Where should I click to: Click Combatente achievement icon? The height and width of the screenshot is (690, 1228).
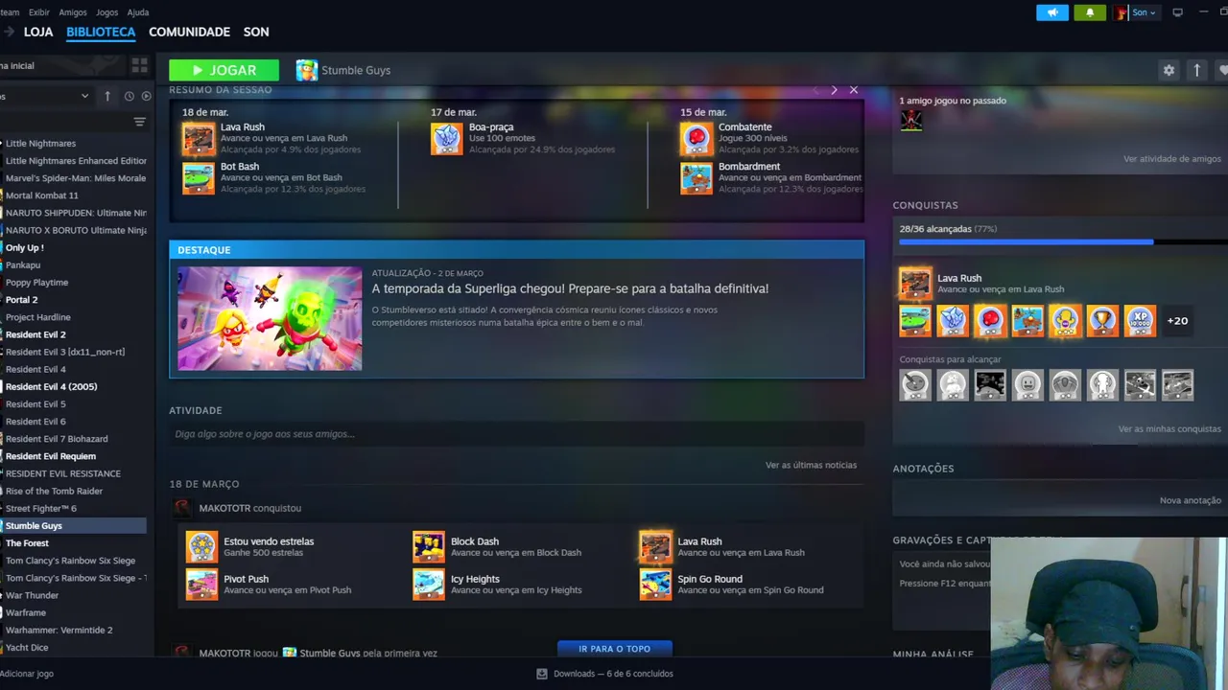click(697, 139)
